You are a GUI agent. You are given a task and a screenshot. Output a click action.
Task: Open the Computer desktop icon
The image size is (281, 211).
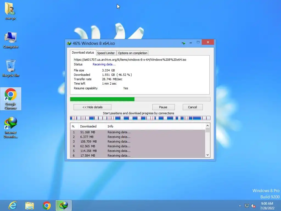(11, 40)
